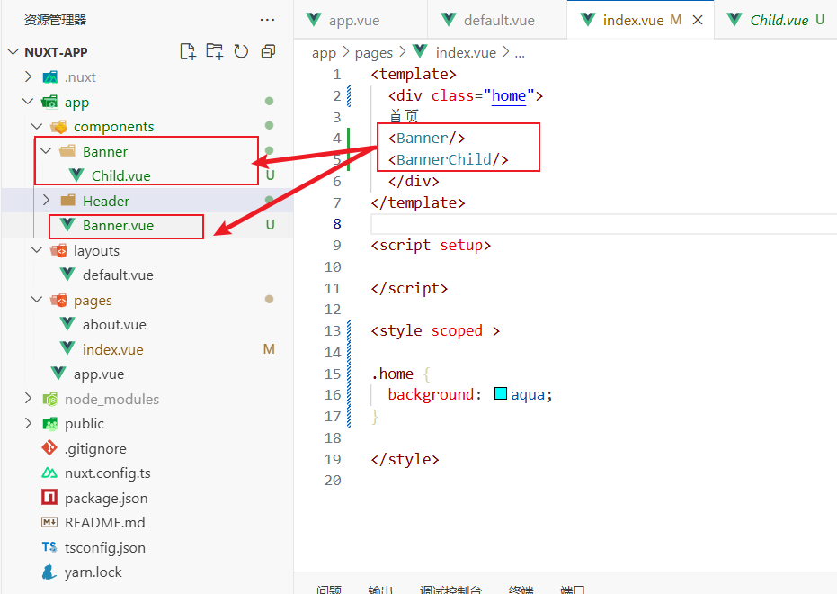The height and width of the screenshot is (594, 837).
Task: Click the aqua color swatch
Action: [500, 393]
